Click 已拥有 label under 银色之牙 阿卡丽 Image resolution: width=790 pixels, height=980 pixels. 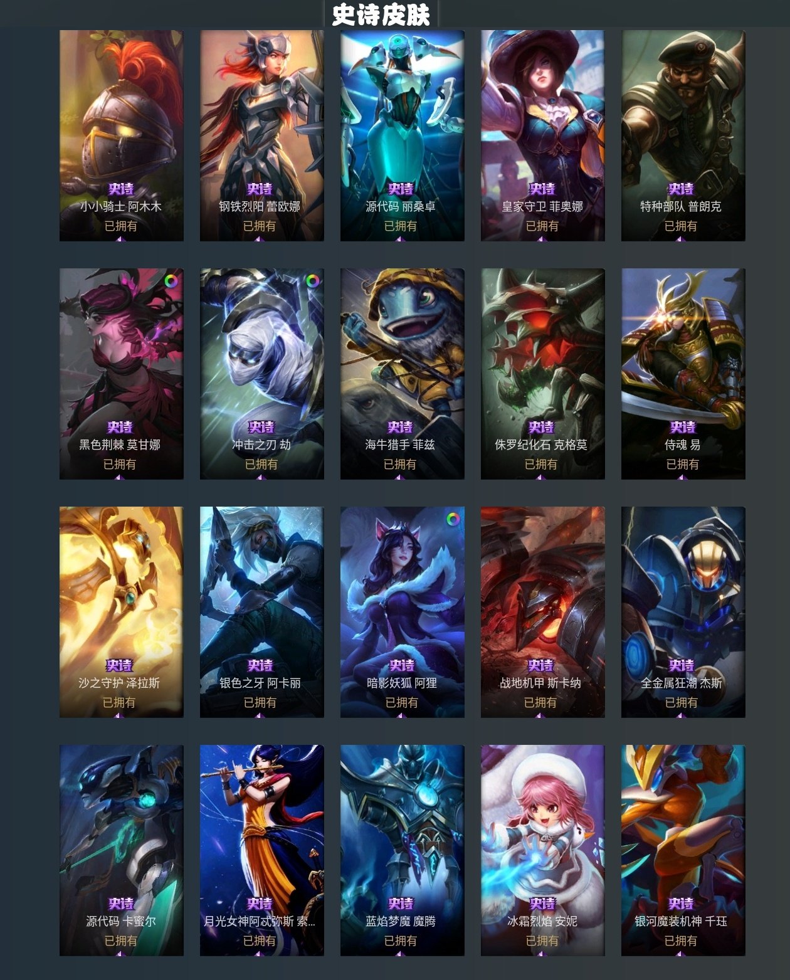[260, 702]
